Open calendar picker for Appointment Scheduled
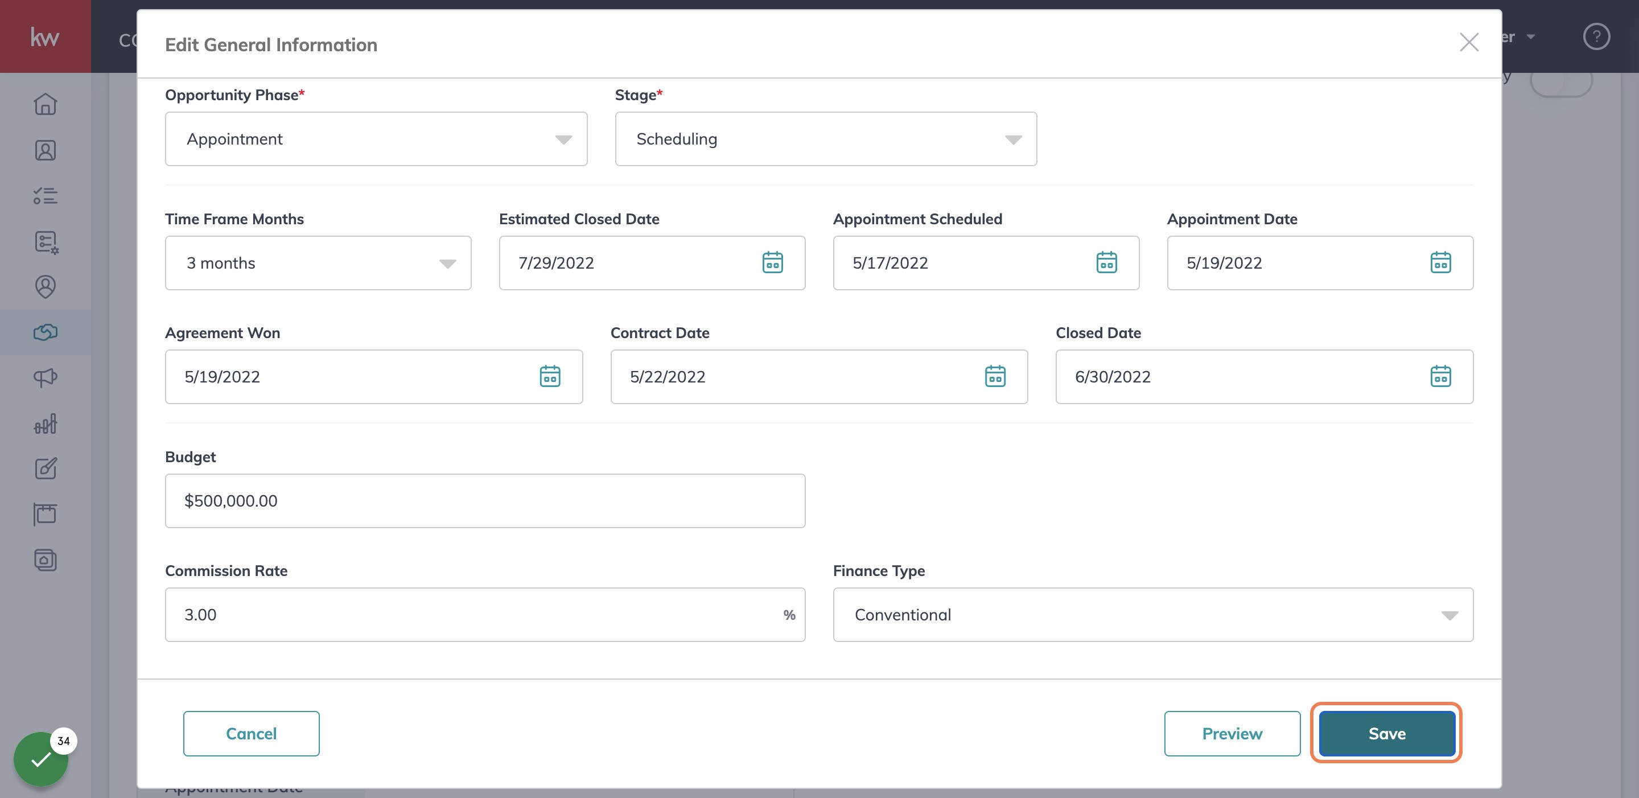1639x798 pixels. coord(1106,263)
